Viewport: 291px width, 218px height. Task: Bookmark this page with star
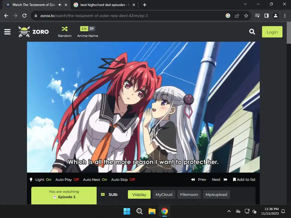tap(246, 16)
